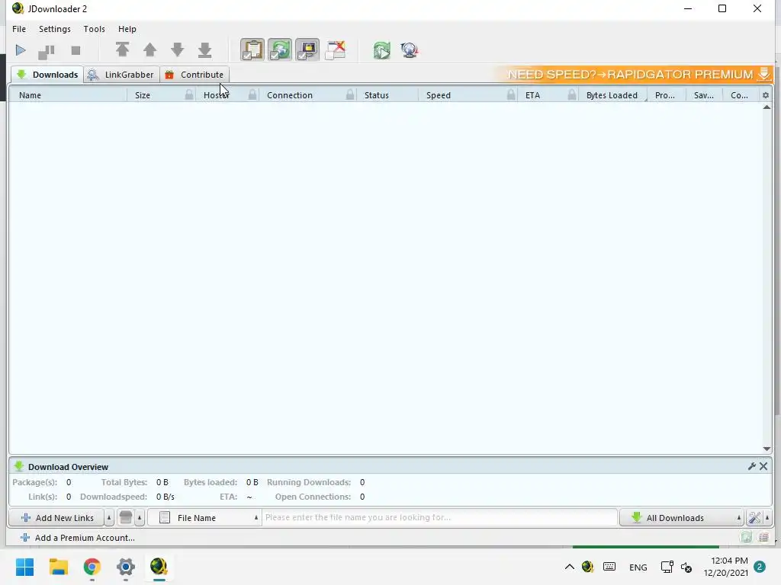Viewport: 781px width, 585px height.
Task: Toggle clipboard observer in toolbar
Action: click(252, 50)
